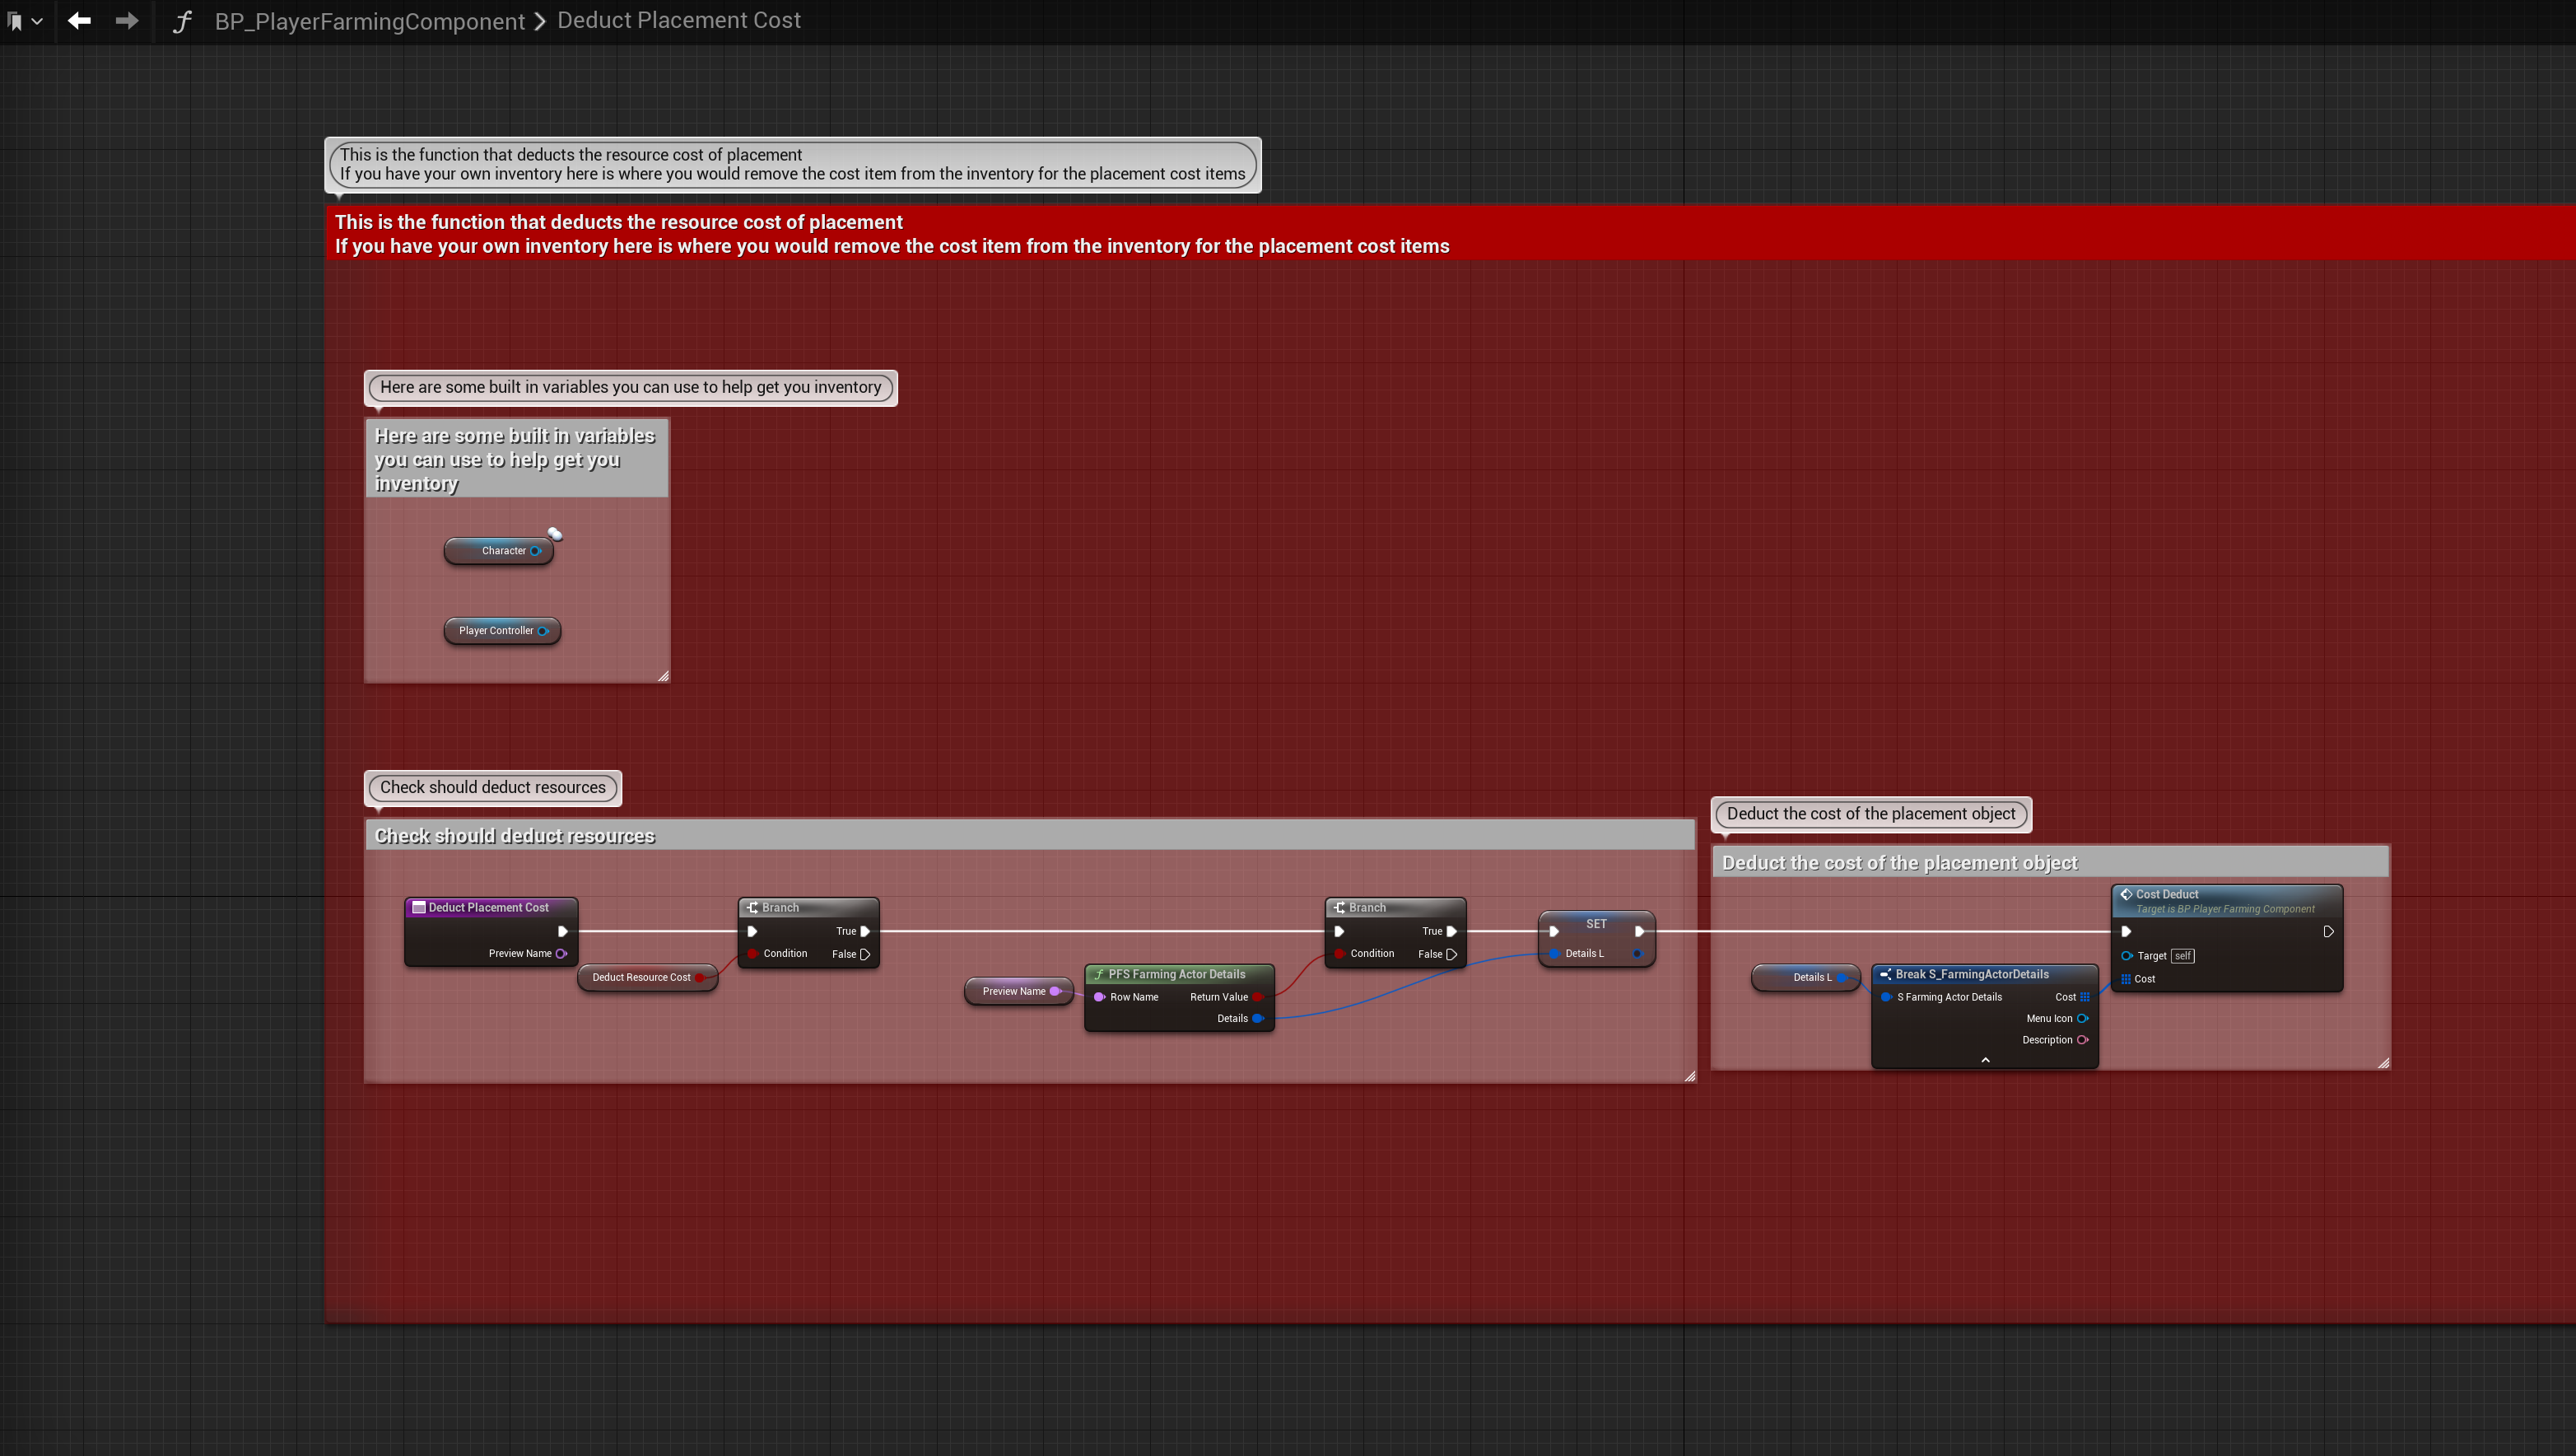Viewport: 2576px width, 1456px height.
Task: Navigate back with the left arrow
Action: point(79,21)
